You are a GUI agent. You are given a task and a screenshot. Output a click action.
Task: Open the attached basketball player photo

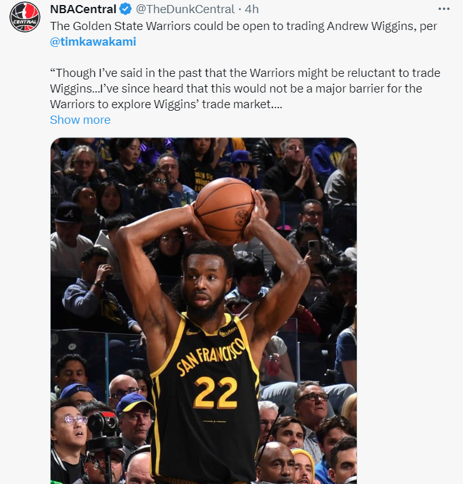[204, 311]
